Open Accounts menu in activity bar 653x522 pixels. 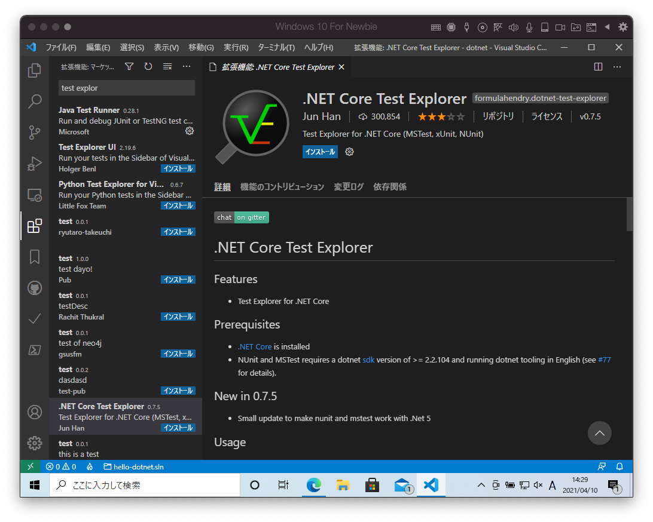pos(35,412)
